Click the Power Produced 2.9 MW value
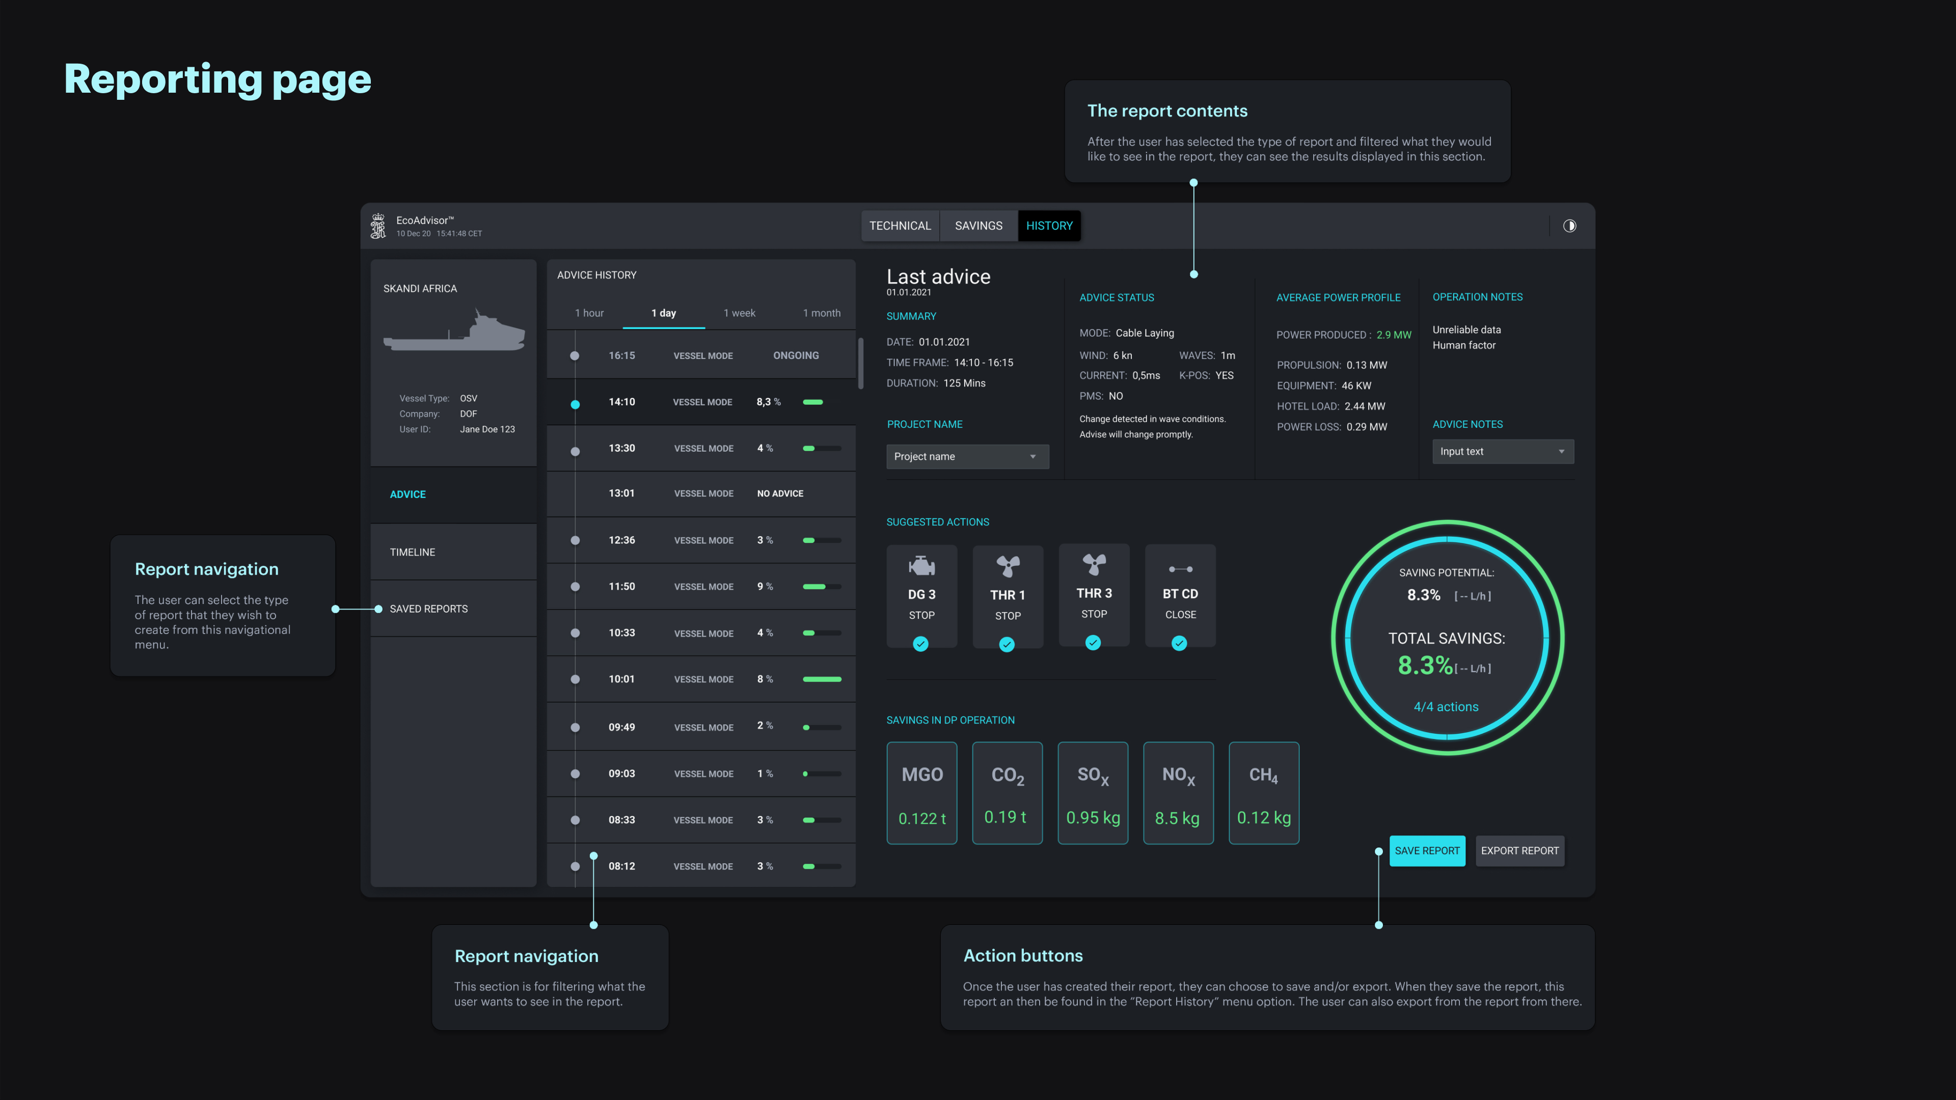The image size is (1956, 1100). 1393,335
